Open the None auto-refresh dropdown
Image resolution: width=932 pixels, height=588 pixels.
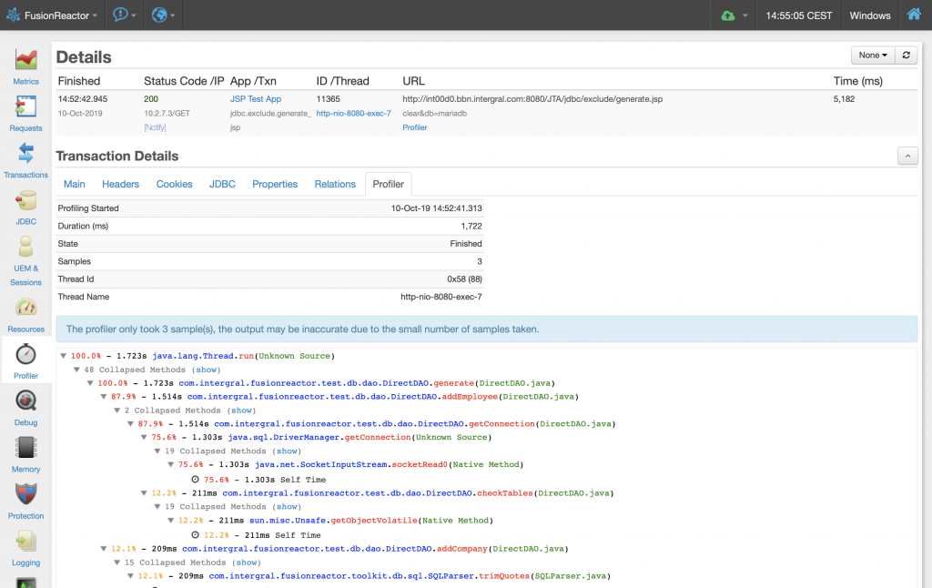click(x=873, y=56)
